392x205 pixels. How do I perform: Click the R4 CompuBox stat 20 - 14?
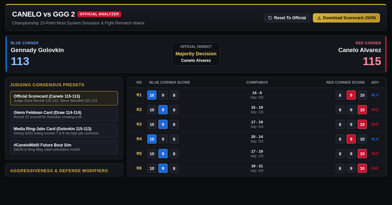pyautogui.click(x=257, y=137)
